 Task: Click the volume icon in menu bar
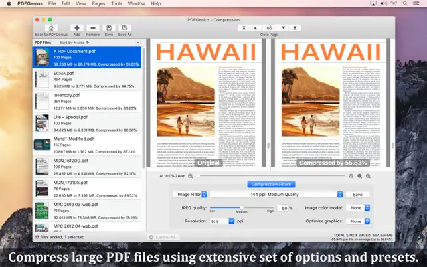coord(383,3)
